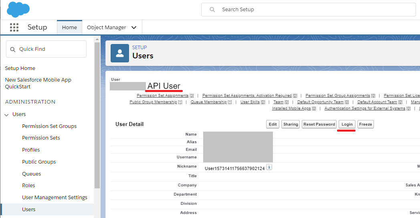Image resolution: width=420 pixels, height=218 pixels.
Task: Open the Object Manager tab
Action: (106, 27)
